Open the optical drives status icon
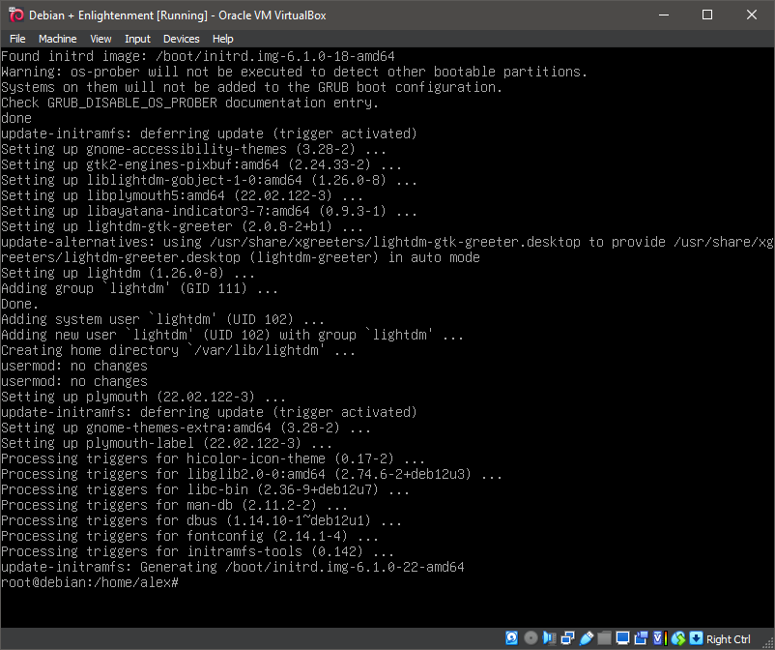Image resolution: width=775 pixels, height=650 pixels. click(x=531, y=637)
